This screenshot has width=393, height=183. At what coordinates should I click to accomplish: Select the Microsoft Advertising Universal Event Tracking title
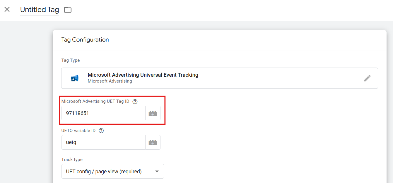point(143,75)
